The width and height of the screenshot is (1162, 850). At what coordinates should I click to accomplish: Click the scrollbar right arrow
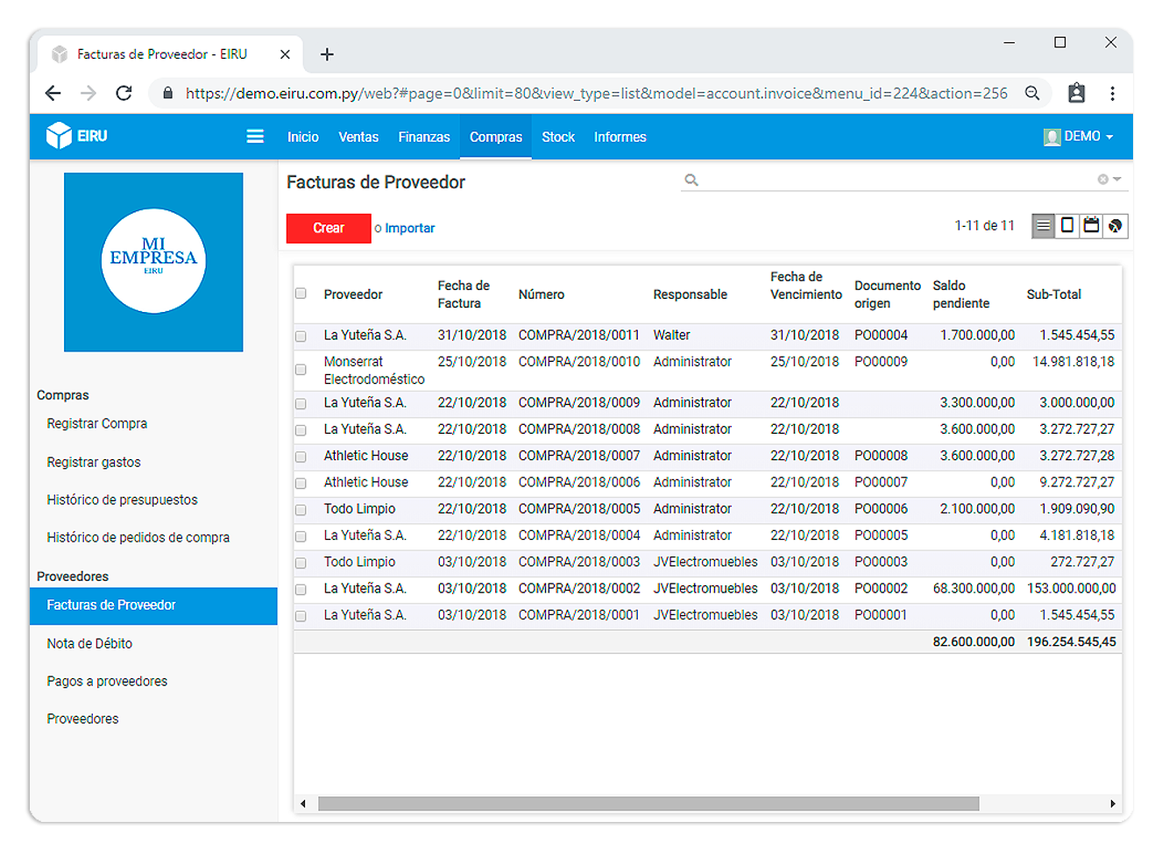pos(1113,804)
